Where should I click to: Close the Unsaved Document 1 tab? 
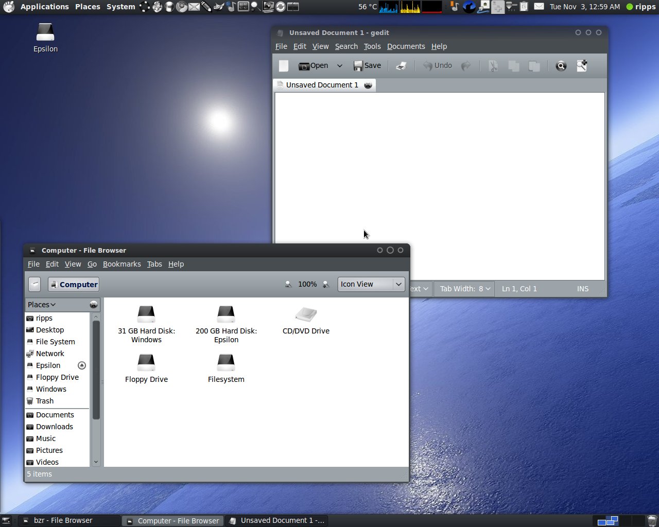(x=368, y=85)
